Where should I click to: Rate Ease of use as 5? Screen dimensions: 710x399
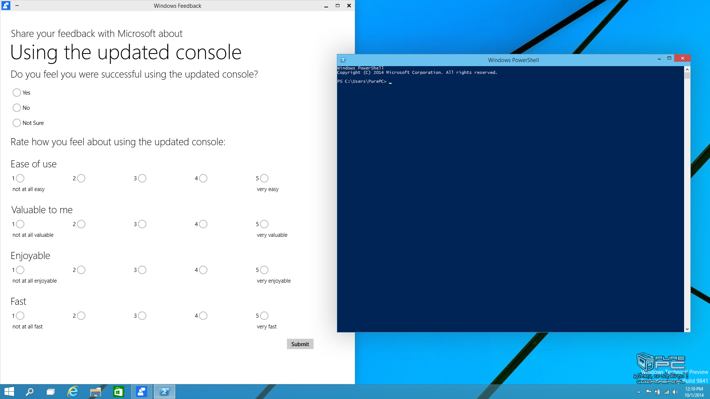click(x=264, y=178)
